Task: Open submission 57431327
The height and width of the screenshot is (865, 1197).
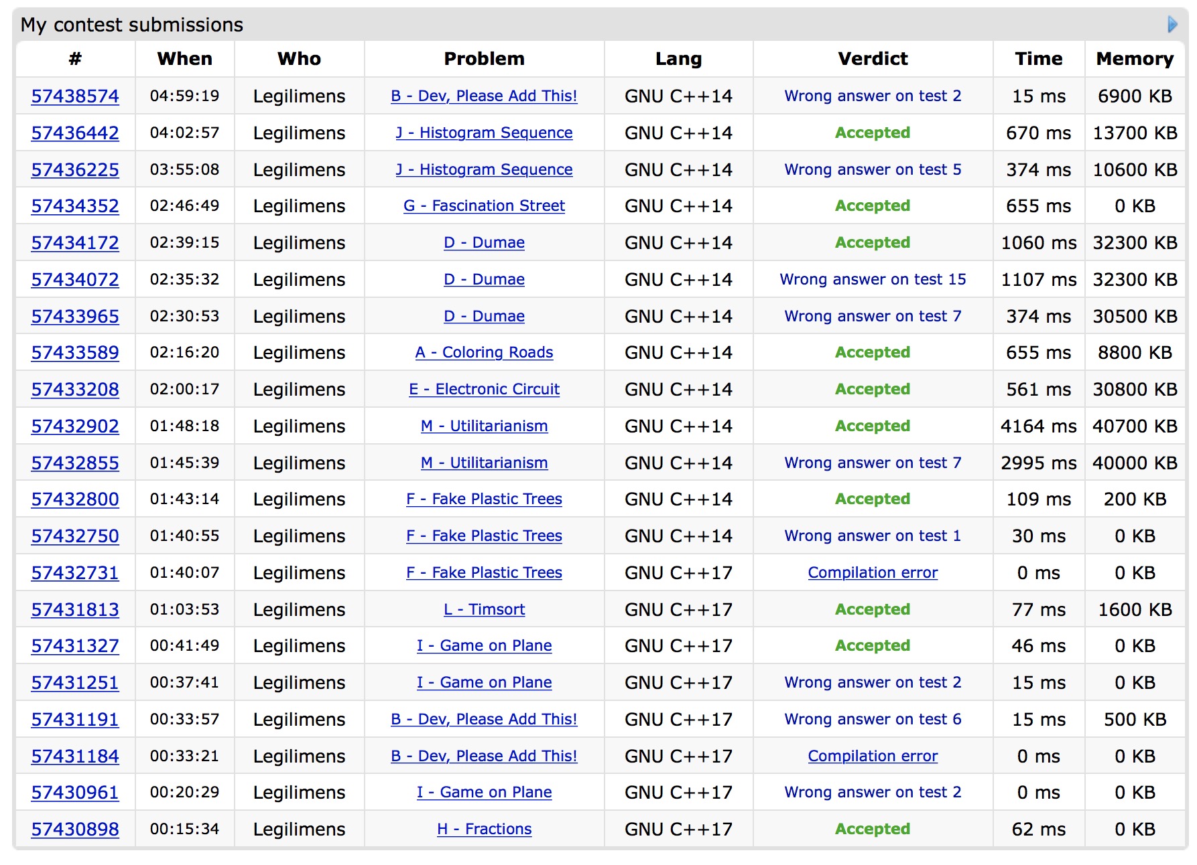Action: tap(75, 646)
